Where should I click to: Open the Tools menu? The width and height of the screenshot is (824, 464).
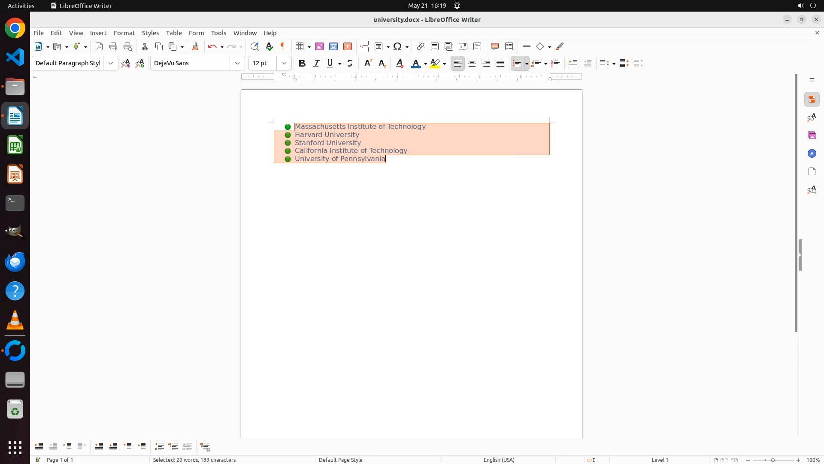pos(218,33)
